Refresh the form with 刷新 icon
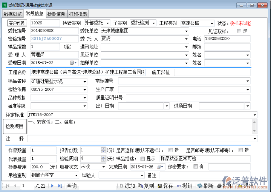The width and height of the screenshot is (271, 193). 199,186
